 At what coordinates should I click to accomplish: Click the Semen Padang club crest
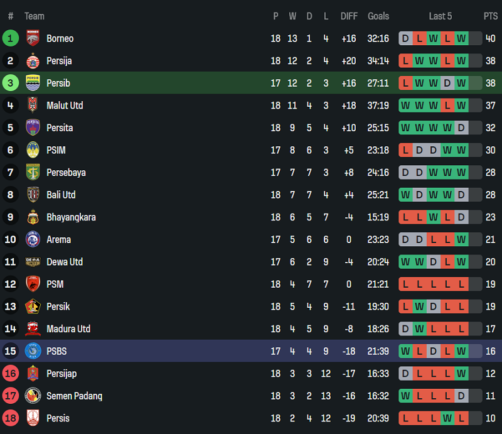pyautogui.click(x=33, y=396)
